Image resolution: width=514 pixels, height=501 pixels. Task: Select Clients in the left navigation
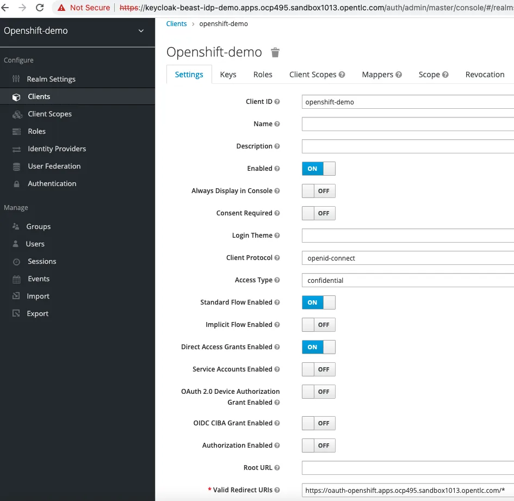pyautogui.click(x=39, y=96)
